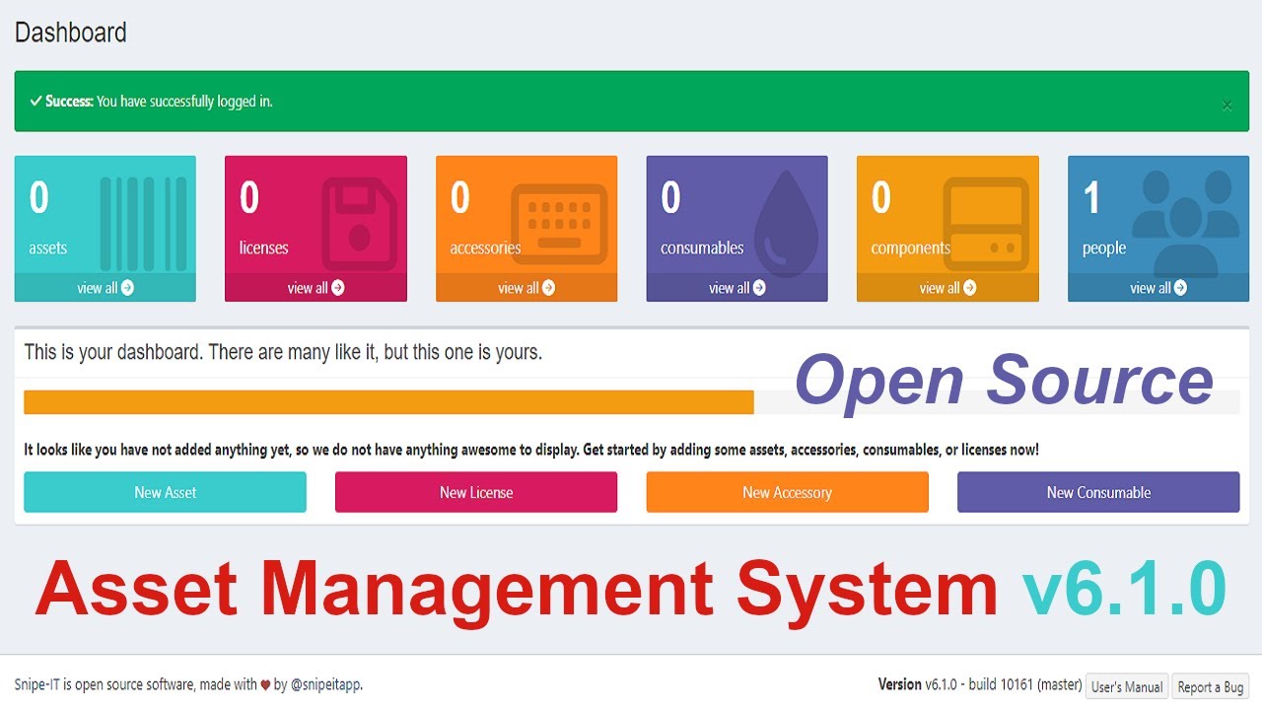Open view all under licenses
The height and width of the screenshot is (710, 1262).
(x=316, y=288)
